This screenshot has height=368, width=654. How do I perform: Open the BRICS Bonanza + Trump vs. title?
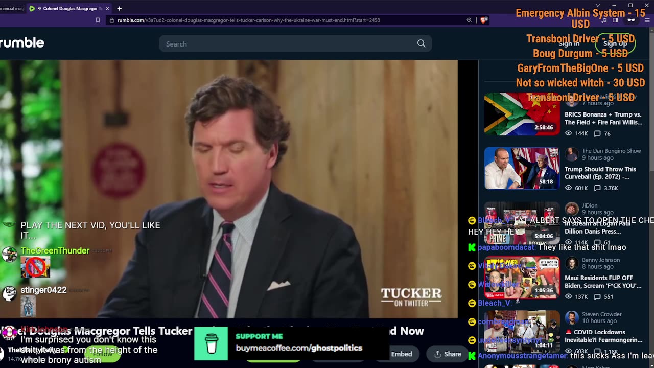point(603,119)
